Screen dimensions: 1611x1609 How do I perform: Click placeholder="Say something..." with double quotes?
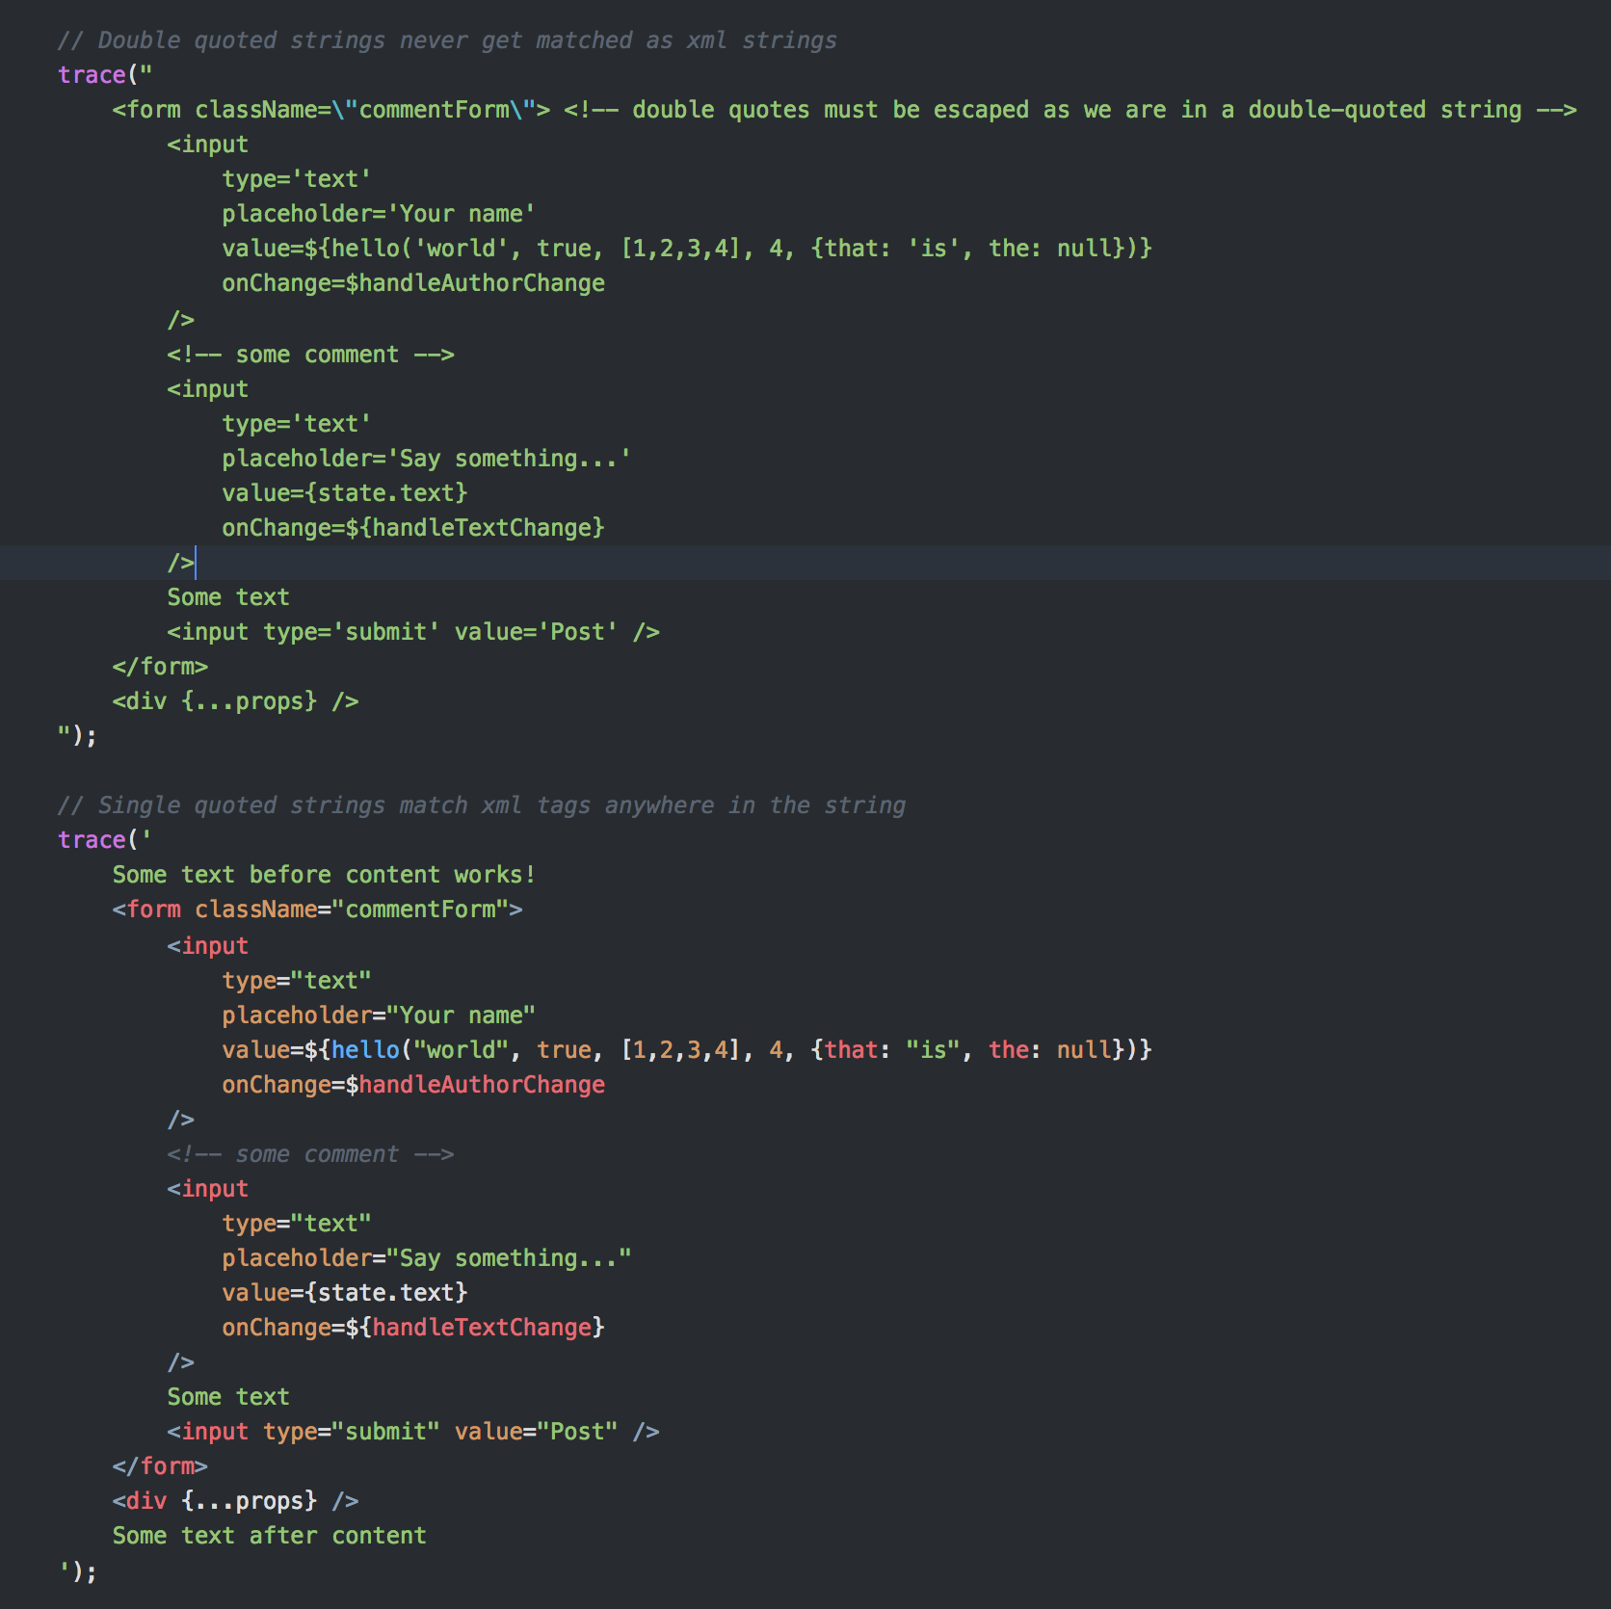(426, 1258)
